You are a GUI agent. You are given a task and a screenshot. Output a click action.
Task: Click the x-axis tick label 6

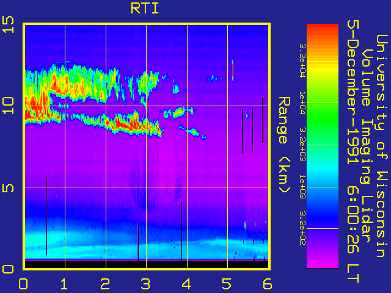point(268,284)
